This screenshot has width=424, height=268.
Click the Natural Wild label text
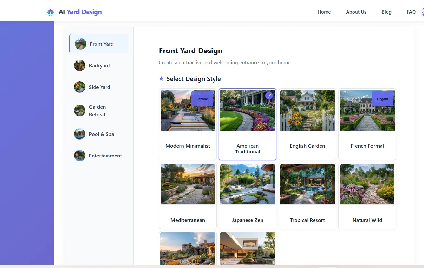coord(367,220)
